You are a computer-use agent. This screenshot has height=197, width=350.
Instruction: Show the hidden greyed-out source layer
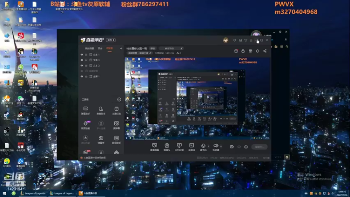82,71
